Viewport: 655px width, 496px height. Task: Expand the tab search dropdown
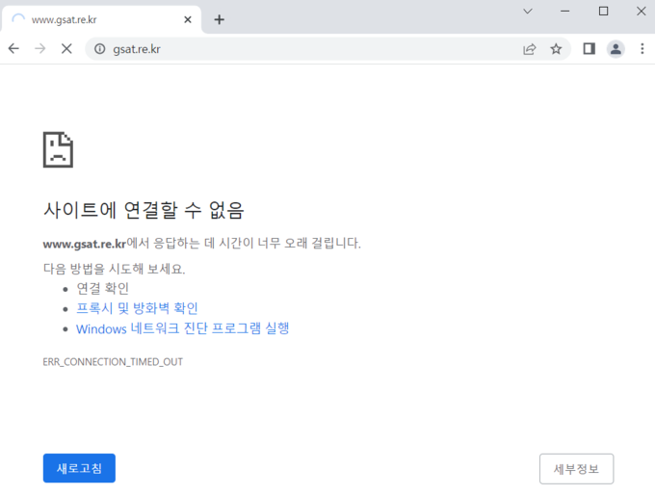point(528,12)
